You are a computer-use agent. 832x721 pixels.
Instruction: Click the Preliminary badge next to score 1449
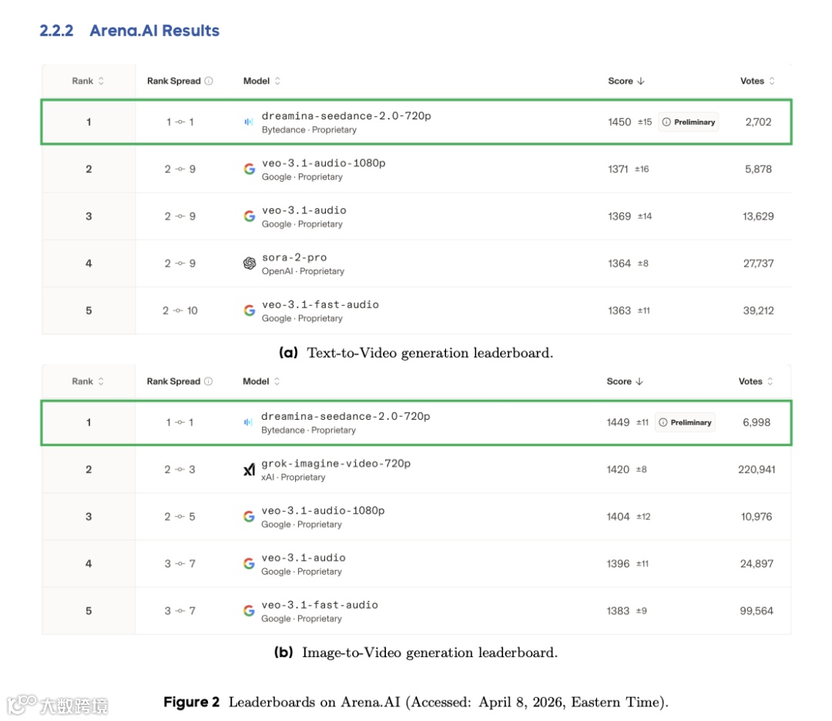[x=686, y=422]
